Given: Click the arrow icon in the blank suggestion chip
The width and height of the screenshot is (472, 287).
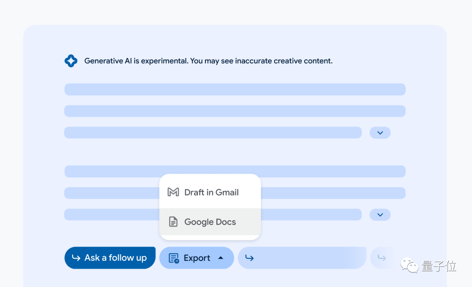Looking at the screenshot, I should tap(250, 258).
